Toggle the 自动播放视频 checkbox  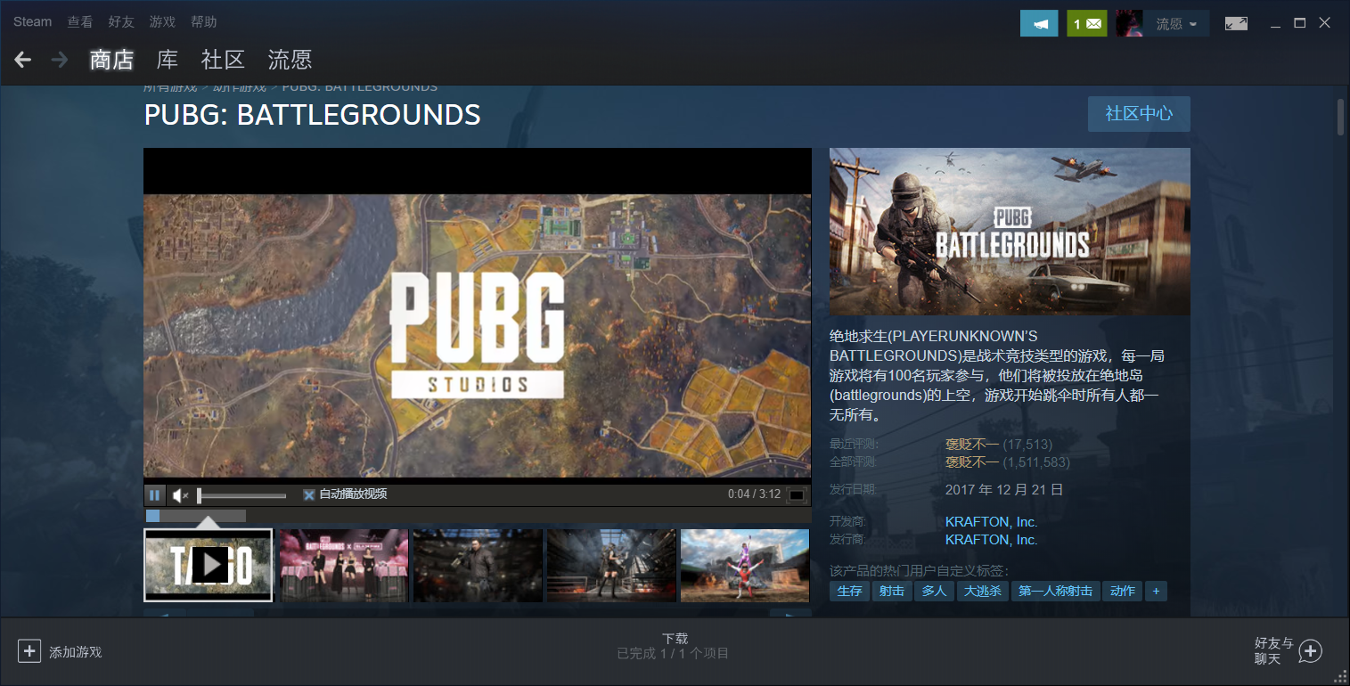pos(308,494)
